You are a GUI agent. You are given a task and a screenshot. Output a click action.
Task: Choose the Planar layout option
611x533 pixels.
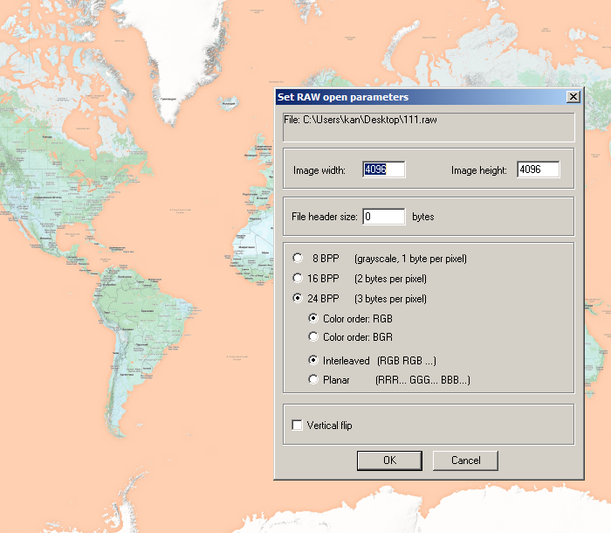click(x=313, y=380)
